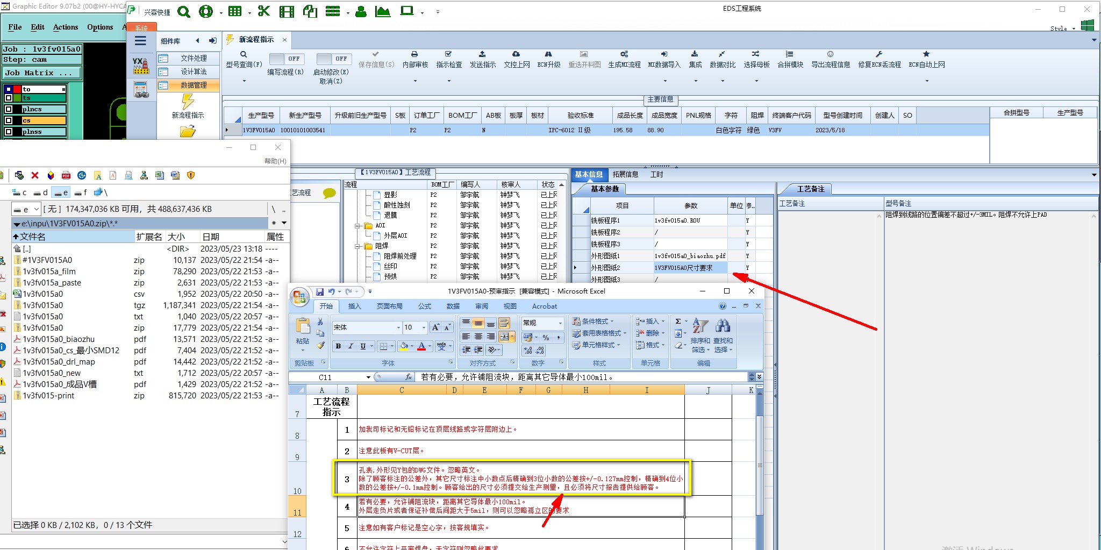The height and width of the screenshot is (550, 1101).
Task: Click the 集成 download icon
Action: tap(695, 54)
